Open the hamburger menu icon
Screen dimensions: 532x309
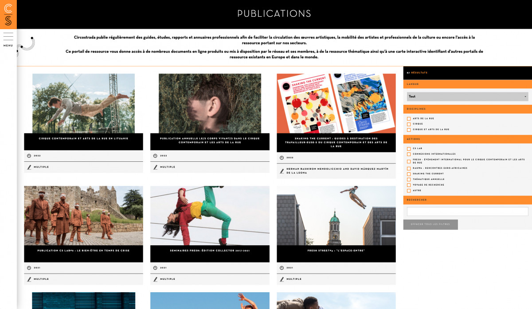tap(8, 36)
